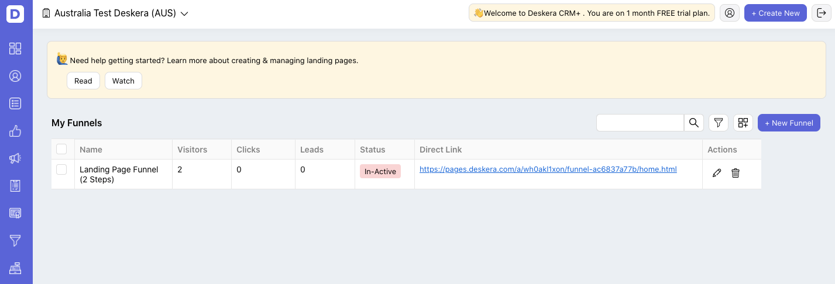Click the Read help button

tap(83, 81)
